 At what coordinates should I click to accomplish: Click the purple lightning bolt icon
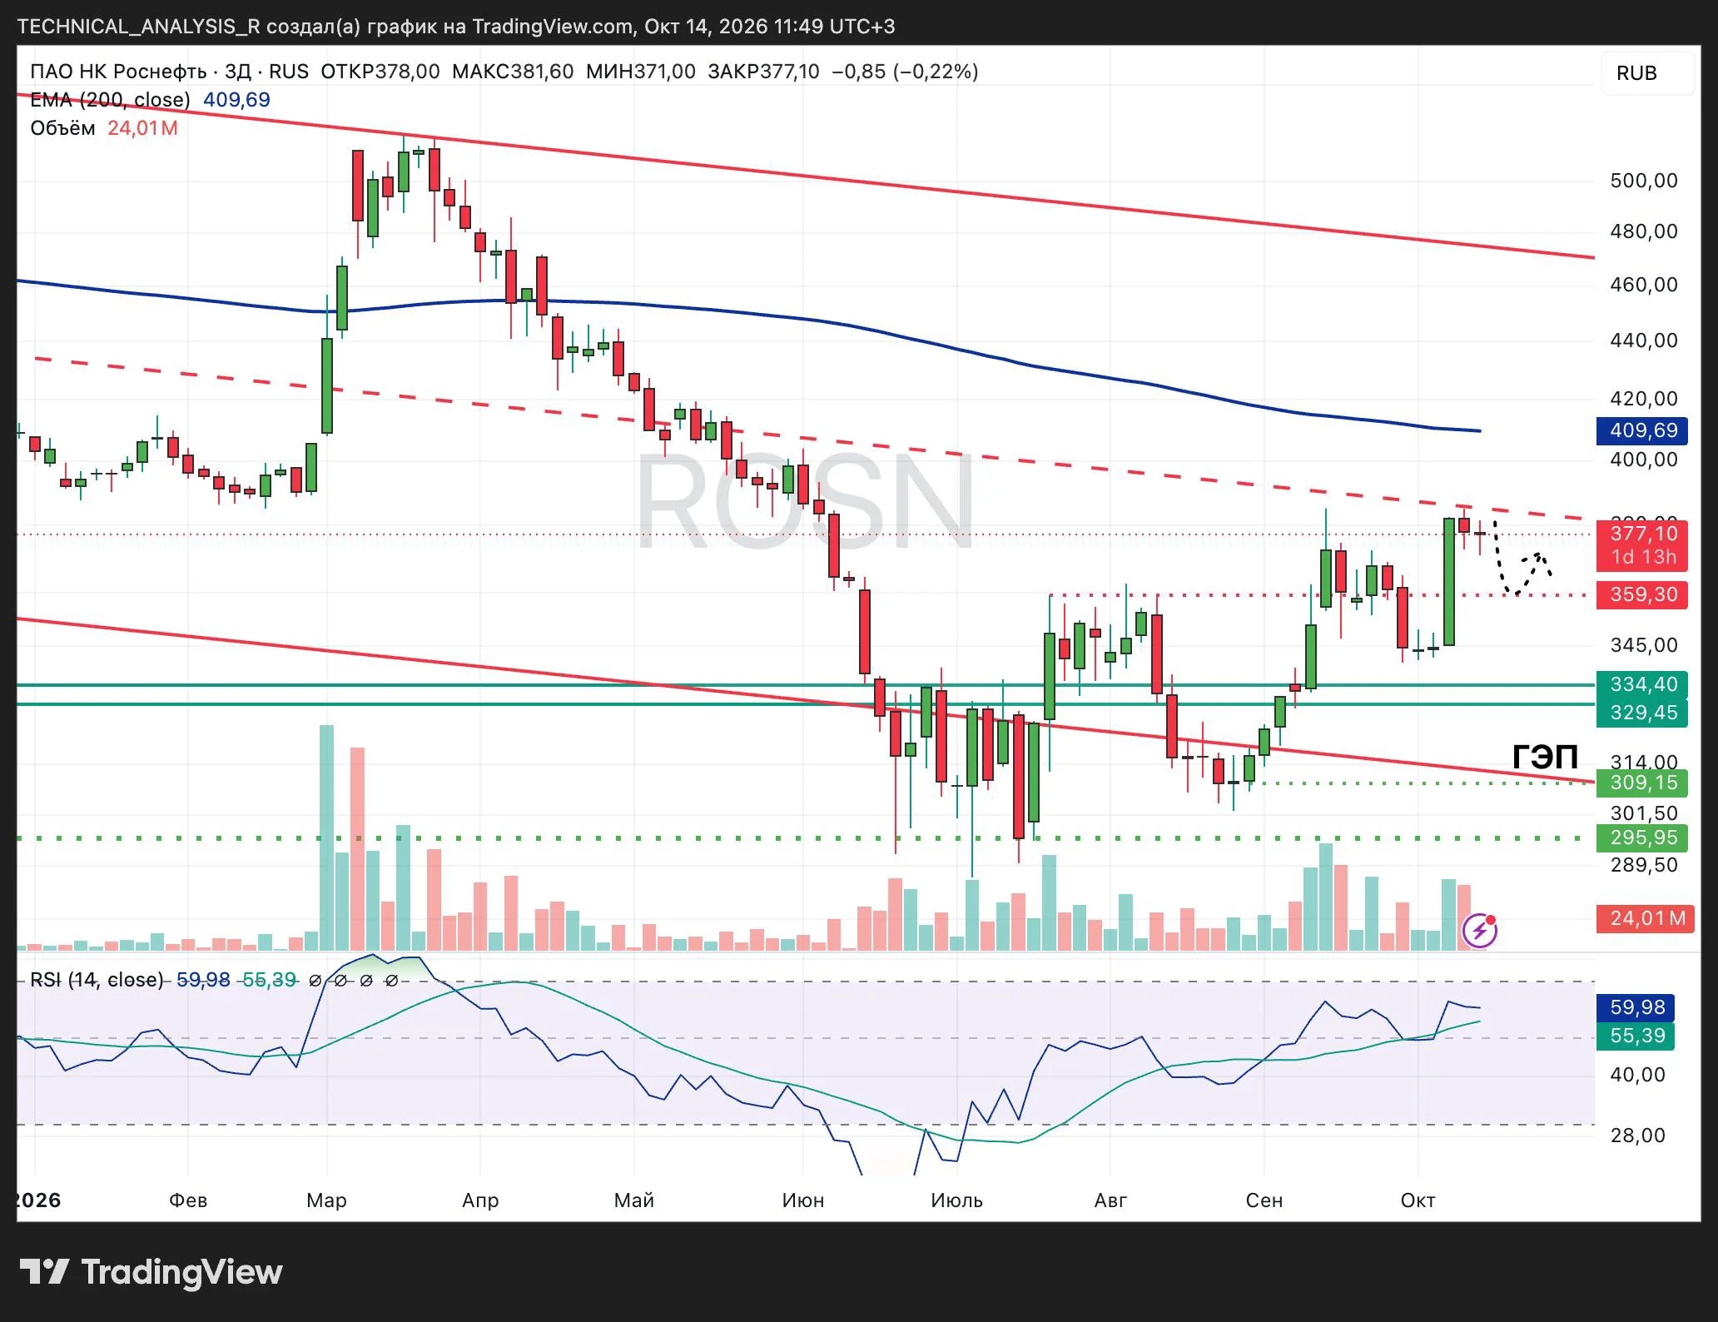pyautogui.click(x=1480, y=930)
